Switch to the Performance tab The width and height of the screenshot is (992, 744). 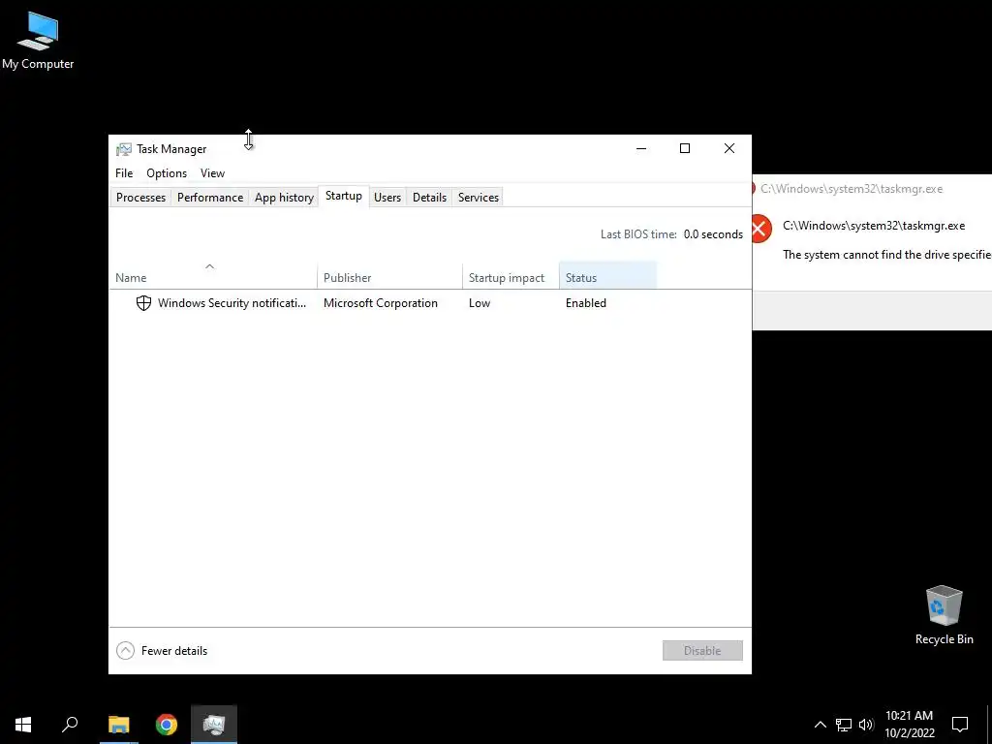pyautogui.click(x=210, y=198)
